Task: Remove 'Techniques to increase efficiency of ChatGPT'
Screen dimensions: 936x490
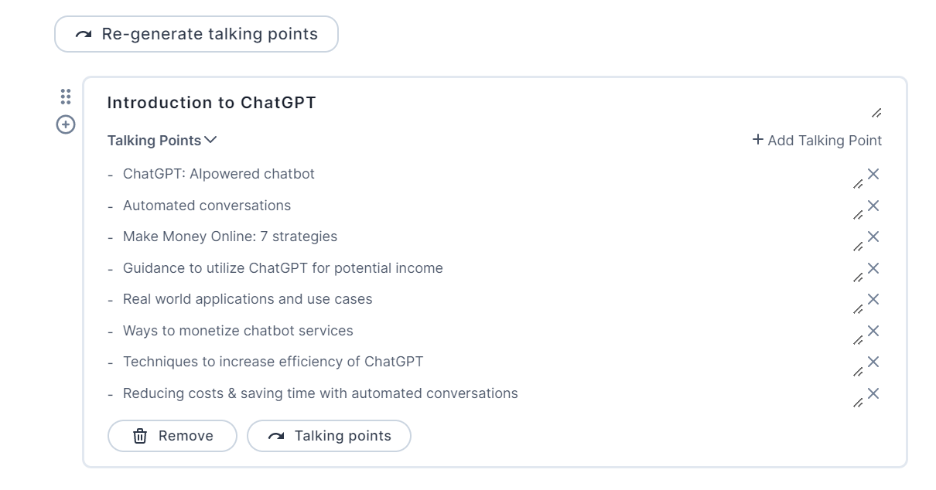Action: (x=873, y=362)
